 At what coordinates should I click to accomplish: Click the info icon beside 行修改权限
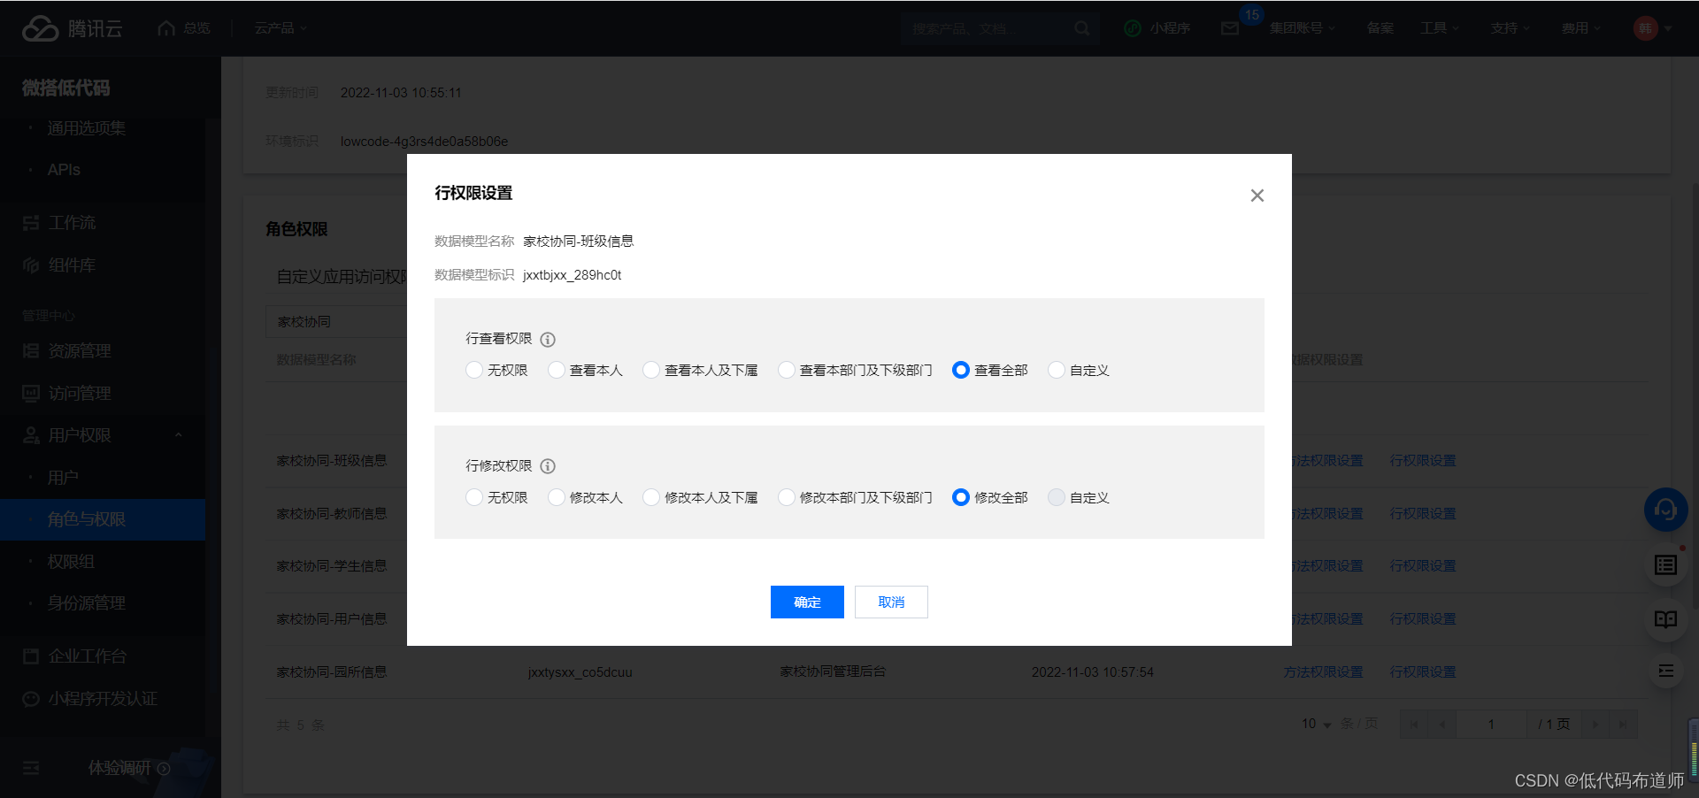coord(548,466)
